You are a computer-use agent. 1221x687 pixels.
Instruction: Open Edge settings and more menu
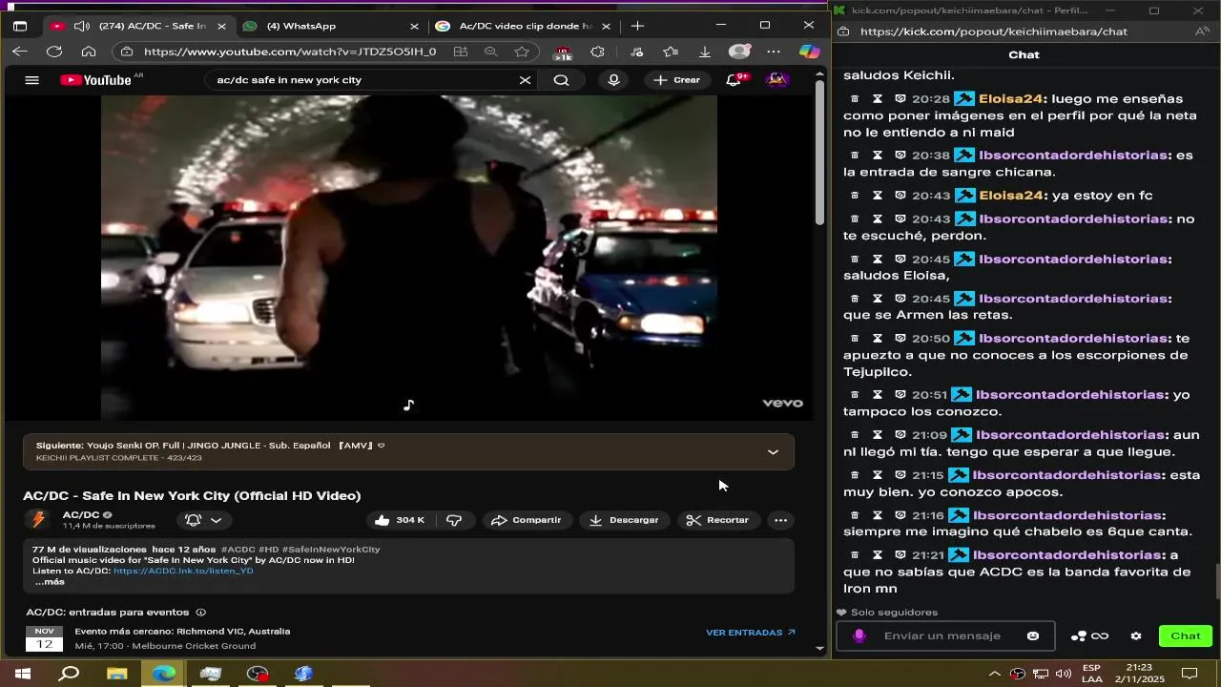[774, 52]
